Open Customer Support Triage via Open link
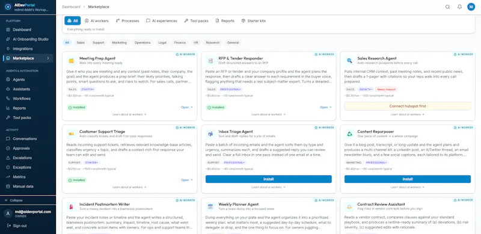This screenshot has width=481, height=234. coord(187,180)
